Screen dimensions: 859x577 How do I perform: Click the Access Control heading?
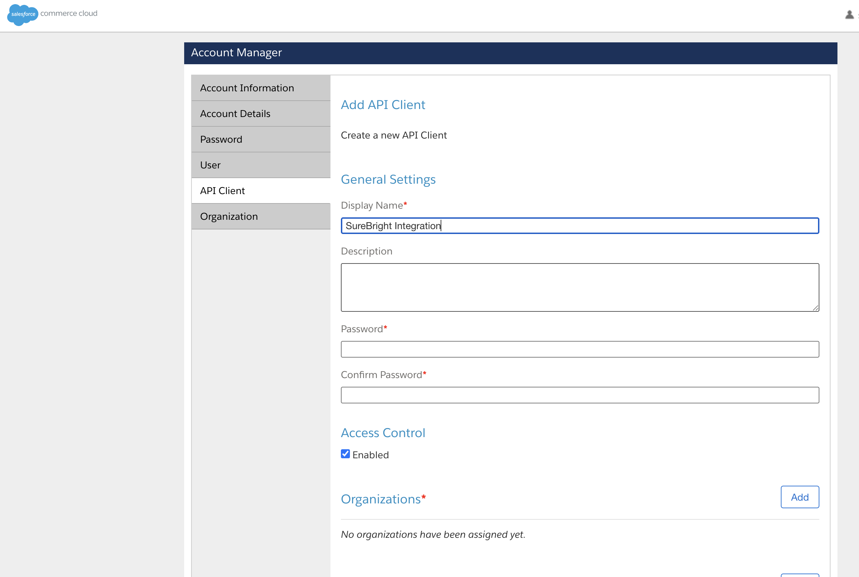[x=383, y=433]
